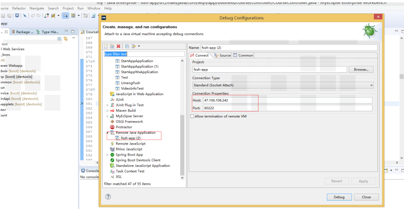The height and width of the screenshot is (209, 404).
Task: Click the Duplicate launch configuration icon
Action: pos(112,46)
